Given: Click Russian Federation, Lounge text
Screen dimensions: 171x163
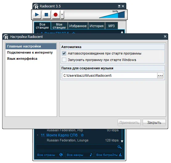Looking at the screenshot, I should pos(67,140).
